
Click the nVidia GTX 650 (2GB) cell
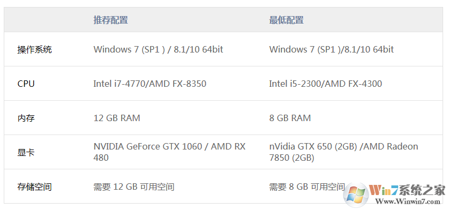coord(343,152)
